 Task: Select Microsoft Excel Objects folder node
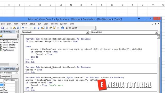(x=9, y=42)
